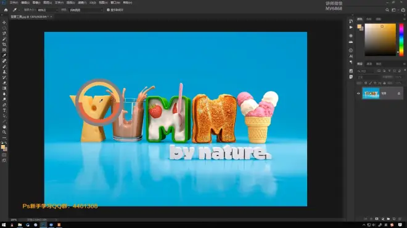Select the History Brush tool

4,77
